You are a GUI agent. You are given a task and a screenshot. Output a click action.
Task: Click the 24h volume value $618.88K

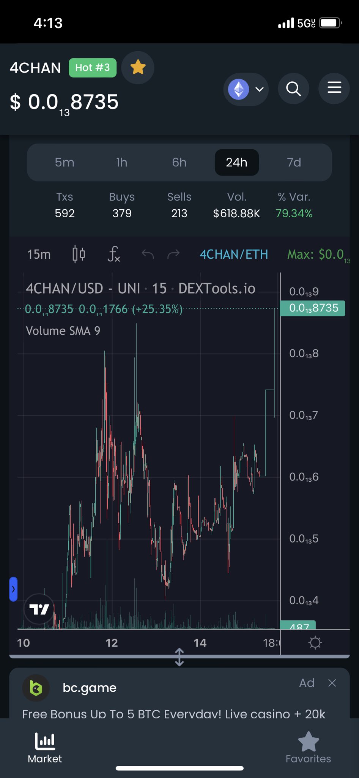pos(236,213)
